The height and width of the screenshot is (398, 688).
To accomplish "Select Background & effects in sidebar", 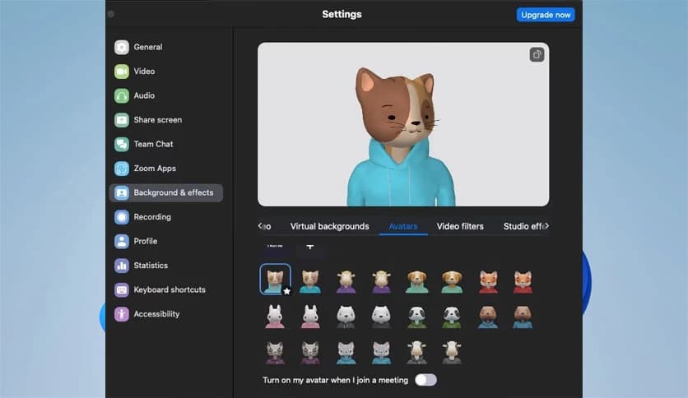I will point(166,193).
